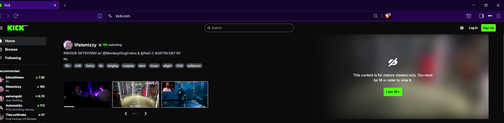Image resolution: width=504 pixels, height=123 pixels.
Task: Select the tts tag
Action: pos(101,66)
